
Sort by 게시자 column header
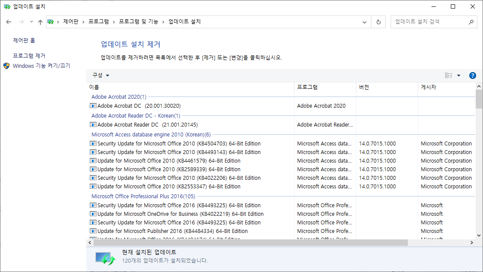pyautogui.click(x=447, y=88)
